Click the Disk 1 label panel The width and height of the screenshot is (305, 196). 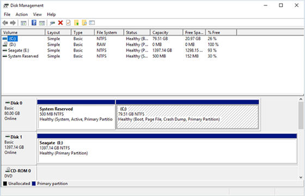coord(19,149)
